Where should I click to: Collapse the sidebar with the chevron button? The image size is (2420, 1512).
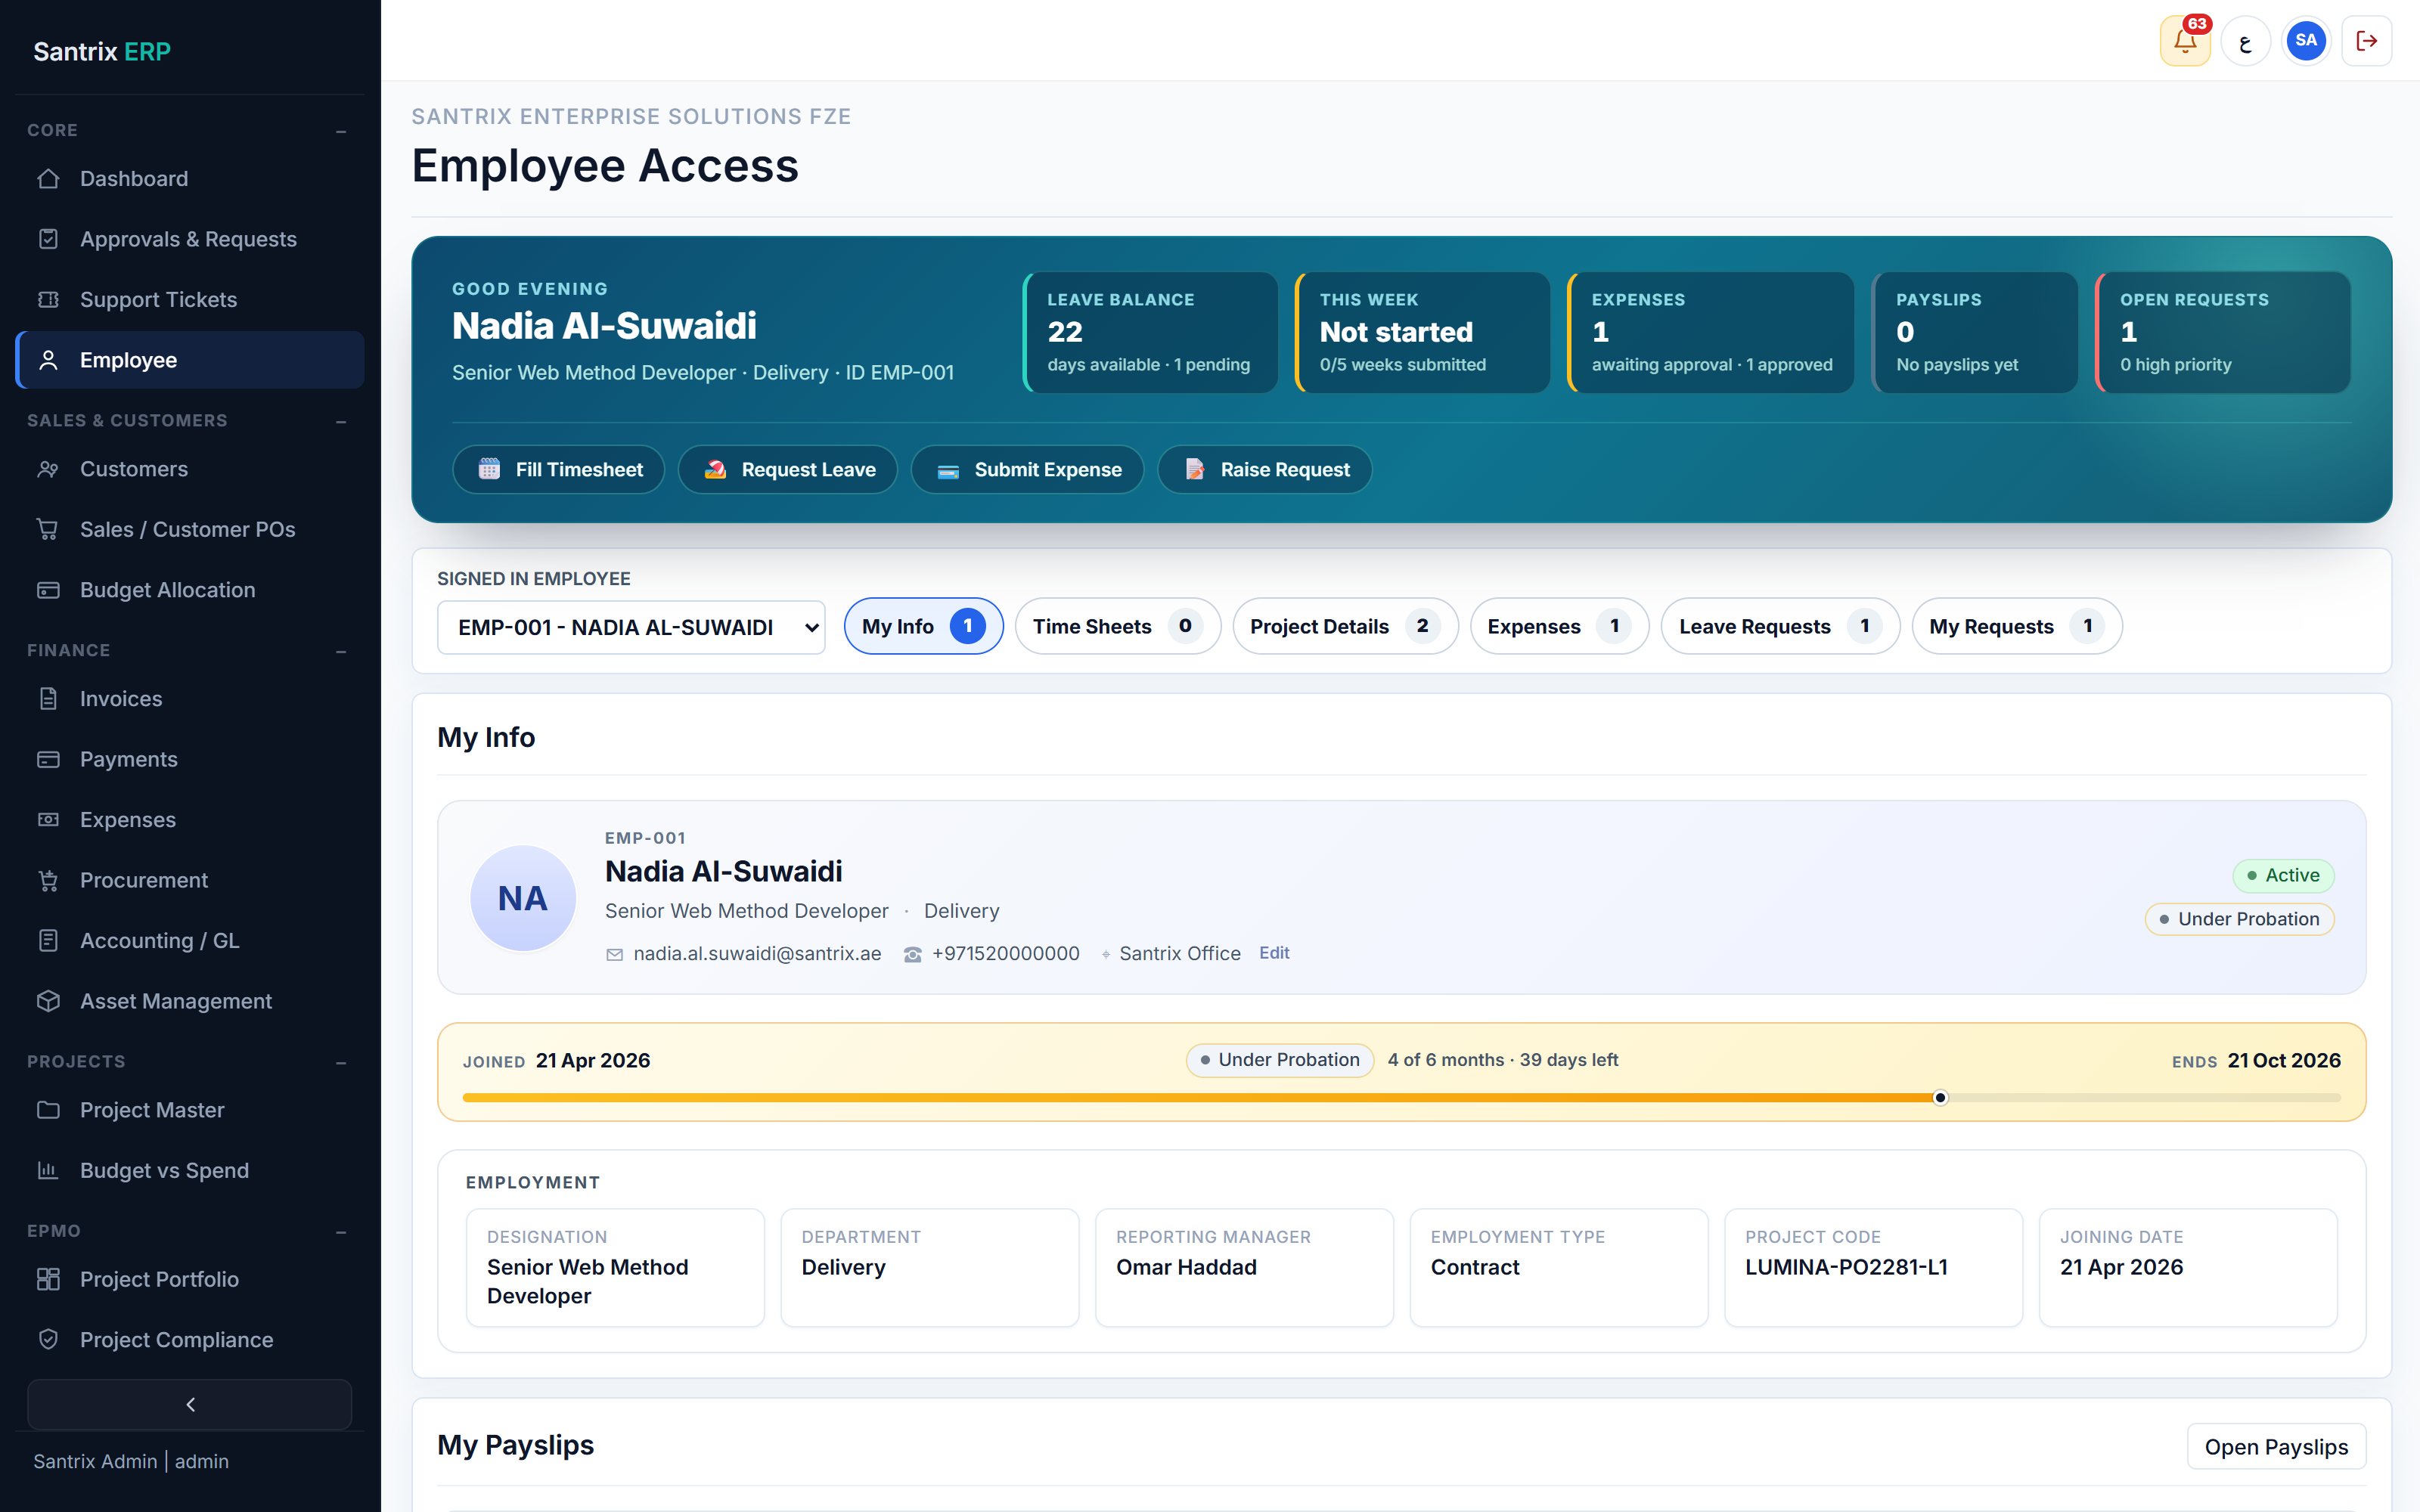click(x=190, y=1404)
